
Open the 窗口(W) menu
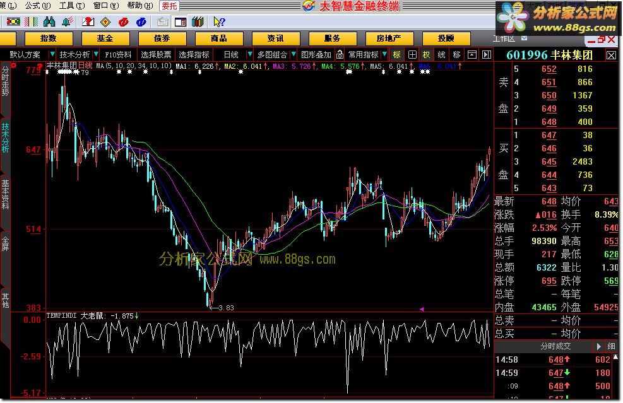pyautogui.click(x=106, y=6)
